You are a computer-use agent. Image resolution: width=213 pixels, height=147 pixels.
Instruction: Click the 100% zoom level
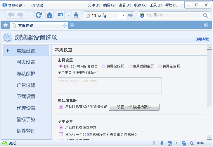tap(200, 143)
